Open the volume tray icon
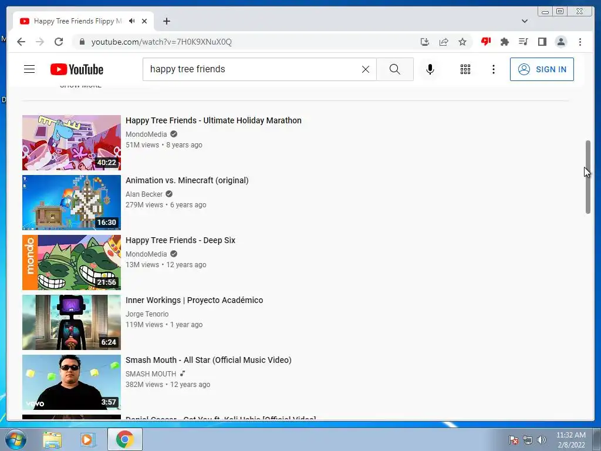The width and height of the screenshot is (601, 451). pyautogui.click(x=542, y=440)
